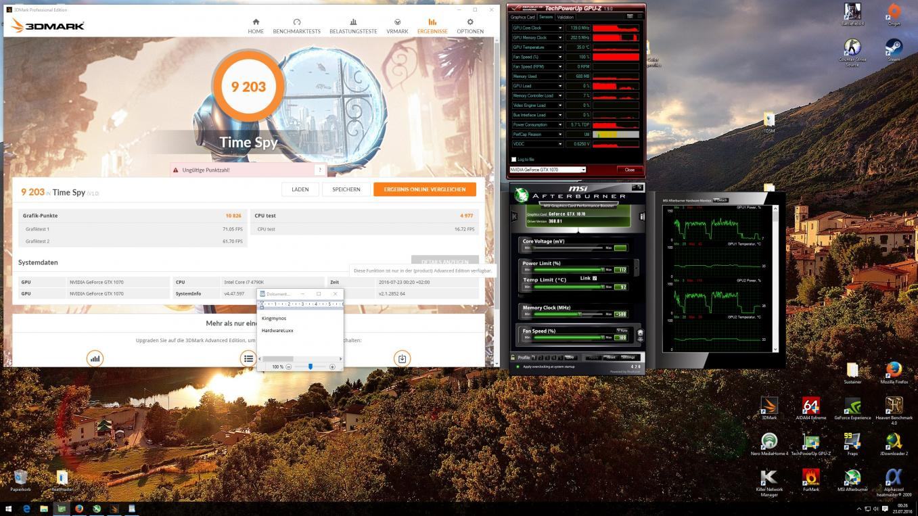The height and width of the screenshot is (516, 918).
Task: Toggle the Link checkbox in Afterburner
Action: click(595, 278)
